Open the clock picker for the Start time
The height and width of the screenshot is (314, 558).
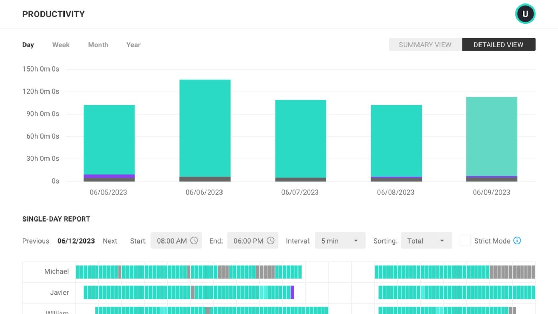tap(194, 240)
